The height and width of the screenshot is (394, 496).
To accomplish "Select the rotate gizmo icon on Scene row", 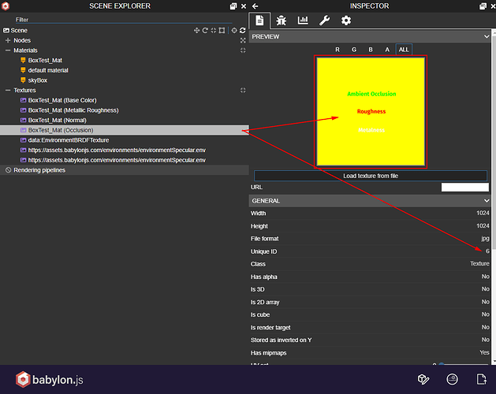I will pyautogui.click(x=205, y=31).
